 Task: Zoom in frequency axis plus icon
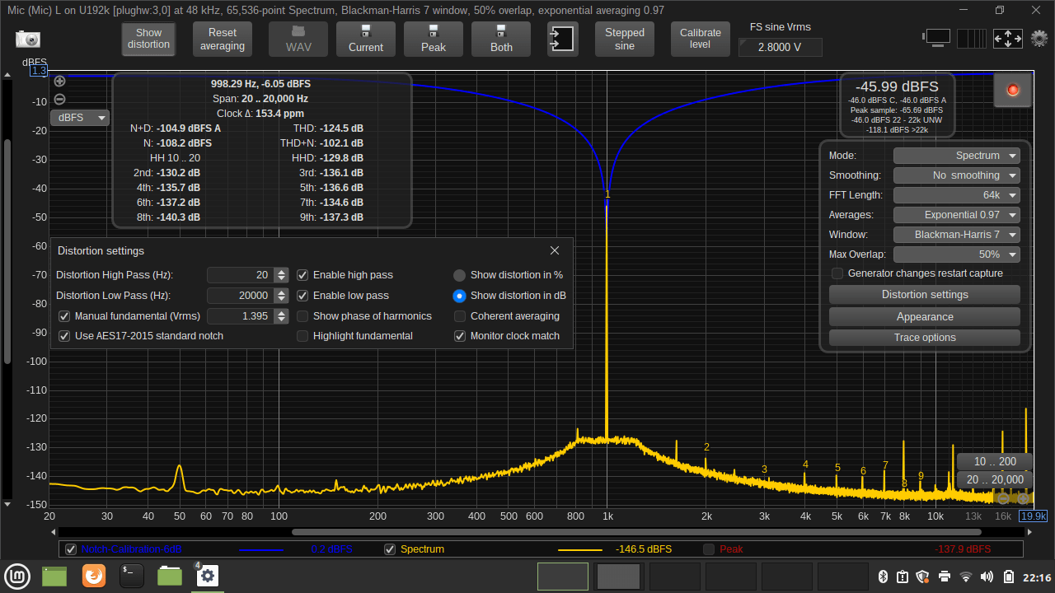pos(1023,498)
